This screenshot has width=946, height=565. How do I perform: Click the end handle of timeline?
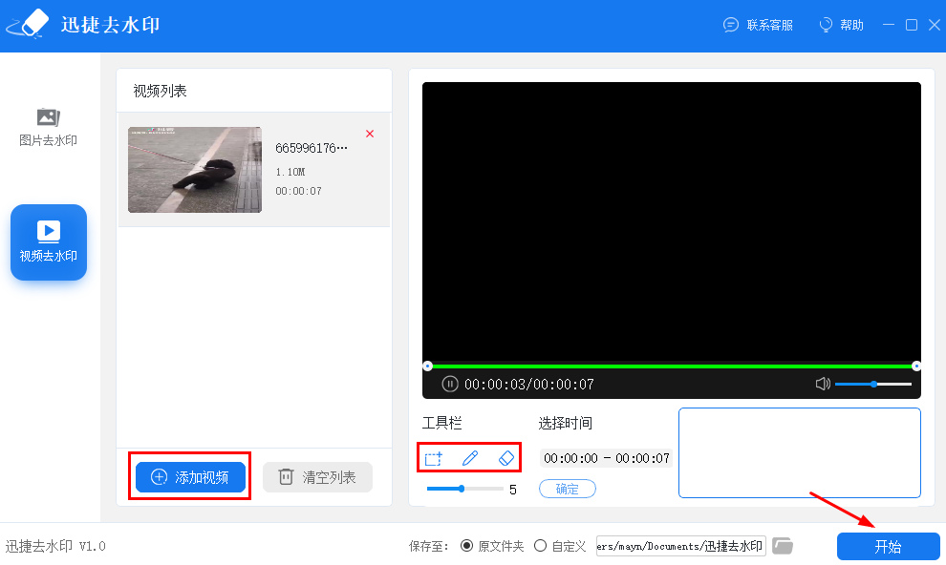tap(916, 366)
